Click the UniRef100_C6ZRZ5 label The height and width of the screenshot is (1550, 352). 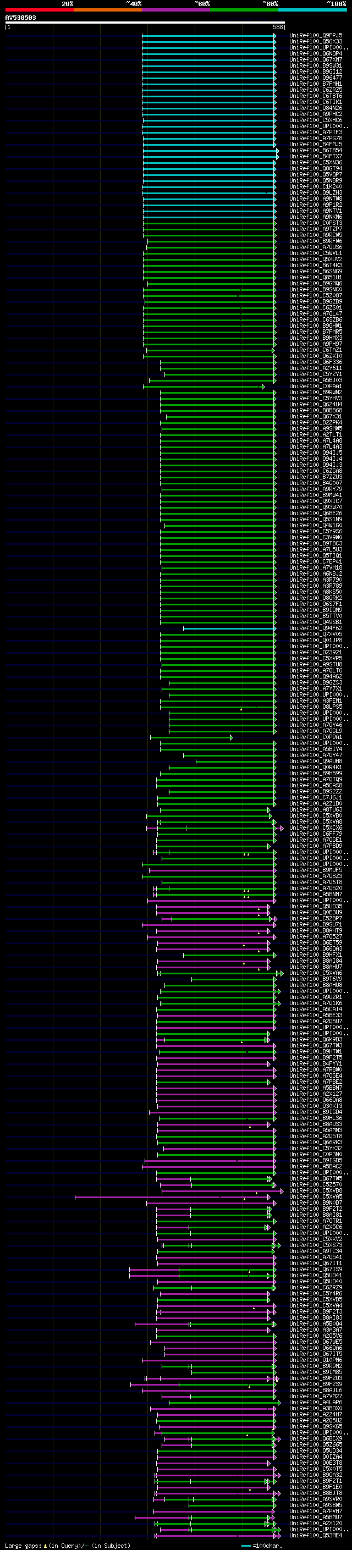point(316,90)
